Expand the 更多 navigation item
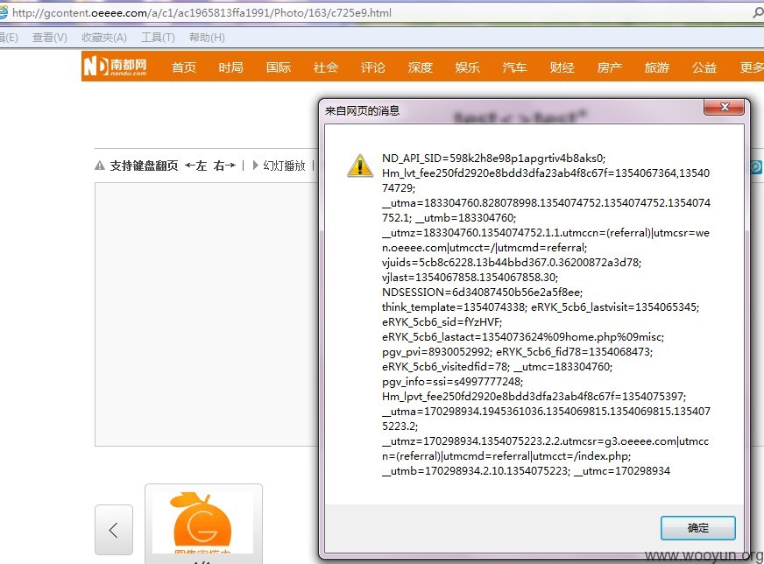This screenshot has height=564, width=764. [752, 67]
